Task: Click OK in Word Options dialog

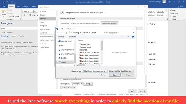Action: click(x=132, y=91)
